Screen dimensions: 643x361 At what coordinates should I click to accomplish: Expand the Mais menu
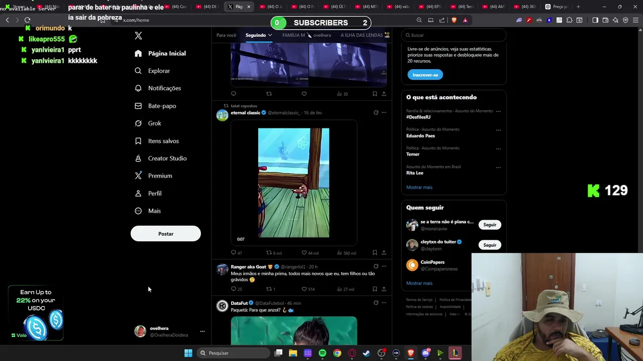[x=148, y=211]
